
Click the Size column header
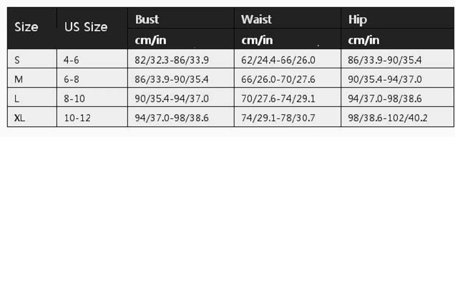(26, 27)
